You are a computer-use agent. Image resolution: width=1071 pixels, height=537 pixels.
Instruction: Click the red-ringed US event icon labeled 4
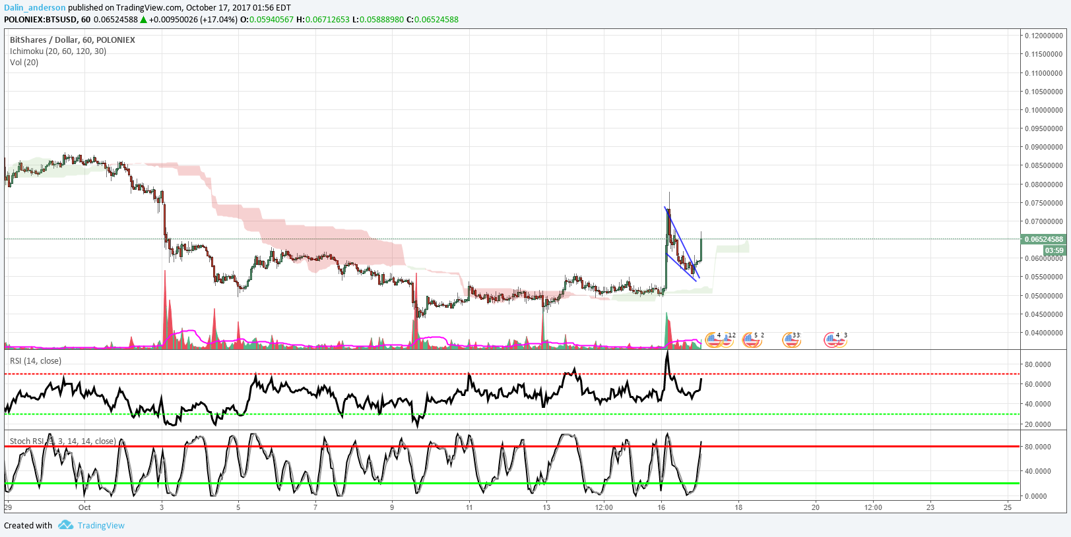click(x=832, y=340)
